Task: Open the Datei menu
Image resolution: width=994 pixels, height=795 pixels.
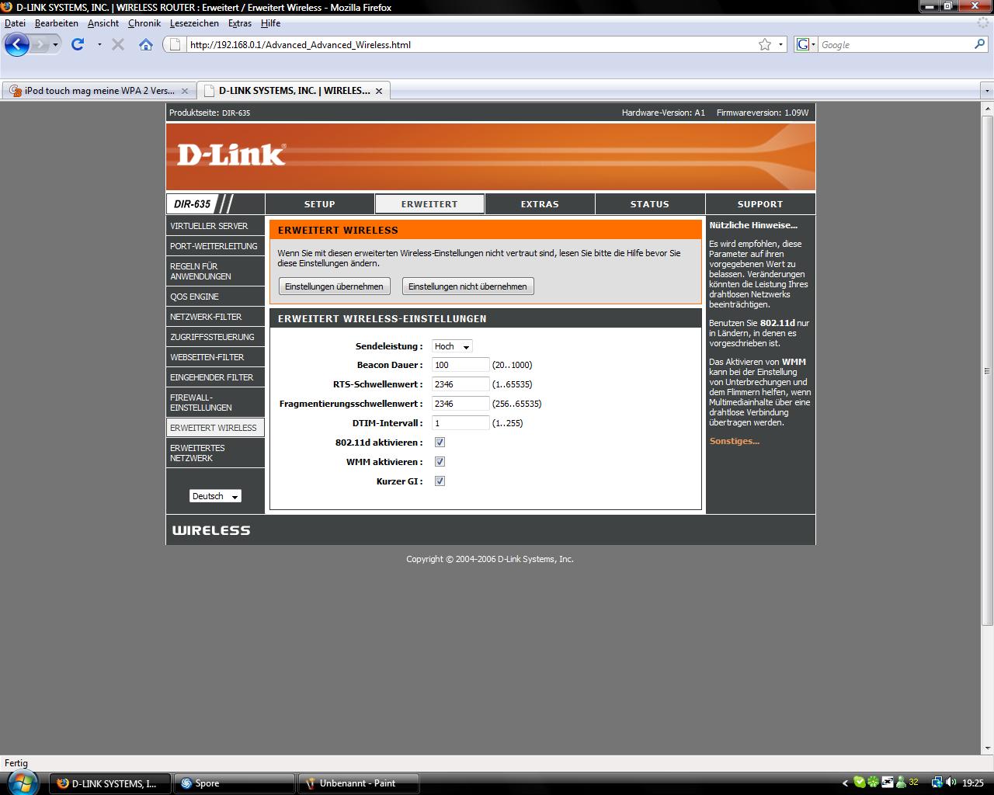Action: click(15, 23)
